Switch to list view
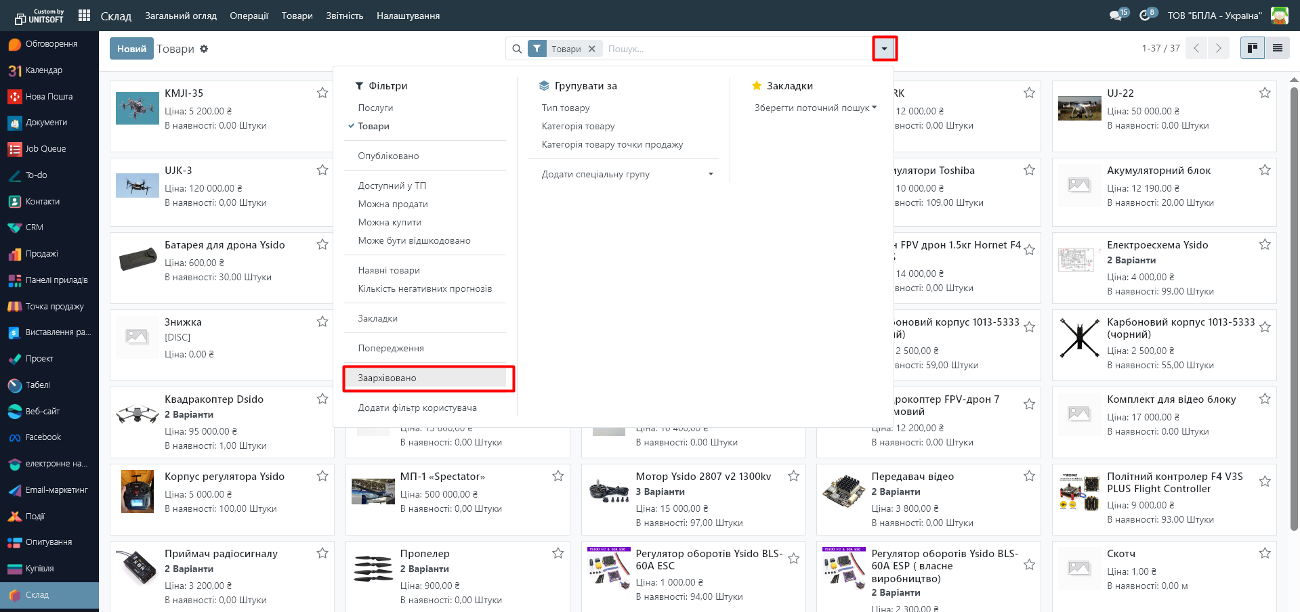This screenshot has height=612, width=1300. pos(1277,48)
